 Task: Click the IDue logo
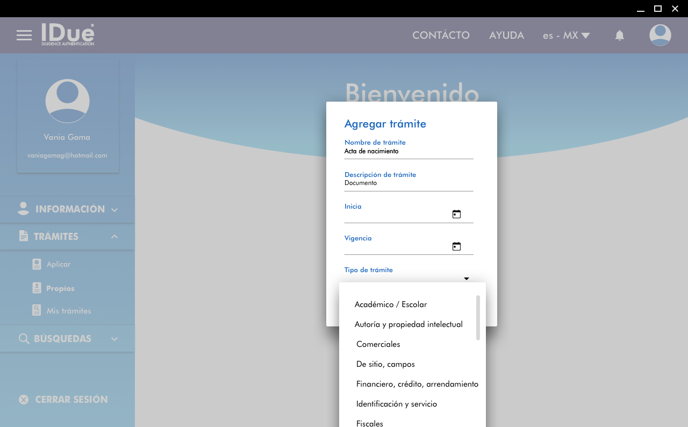pos(68,34)
